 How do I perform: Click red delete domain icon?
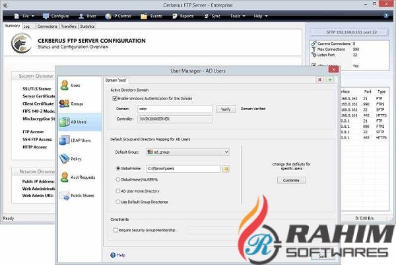319,80
